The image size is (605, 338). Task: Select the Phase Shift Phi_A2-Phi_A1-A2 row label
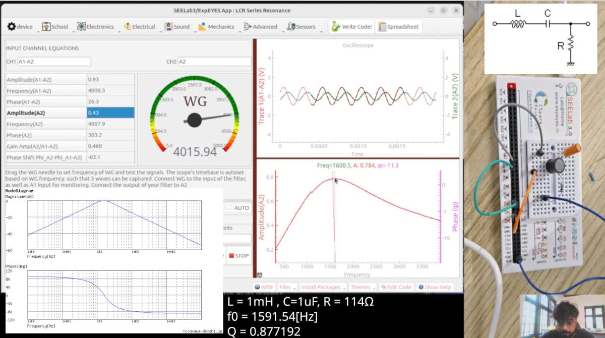(x=46, y=157)
